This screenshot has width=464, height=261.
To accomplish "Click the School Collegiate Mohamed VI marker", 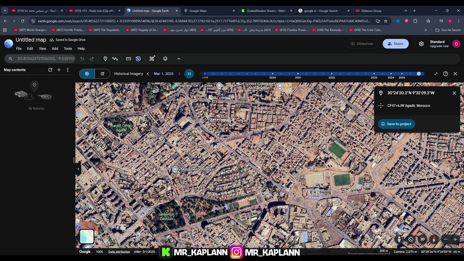I will (x=279, y=86).
